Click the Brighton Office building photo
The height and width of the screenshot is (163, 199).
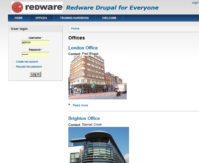click(99, 145)
